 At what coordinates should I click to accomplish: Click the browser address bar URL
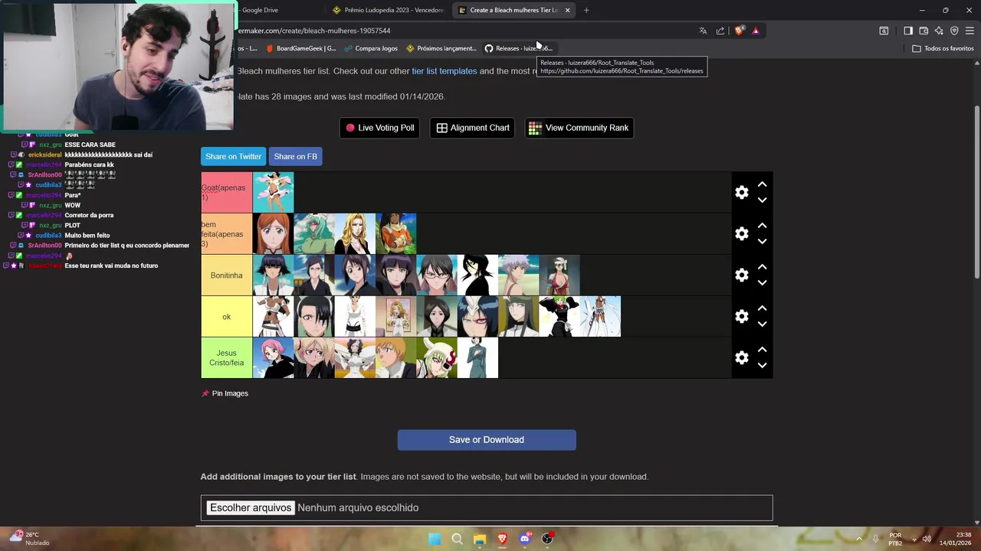(x=314, y=31)
